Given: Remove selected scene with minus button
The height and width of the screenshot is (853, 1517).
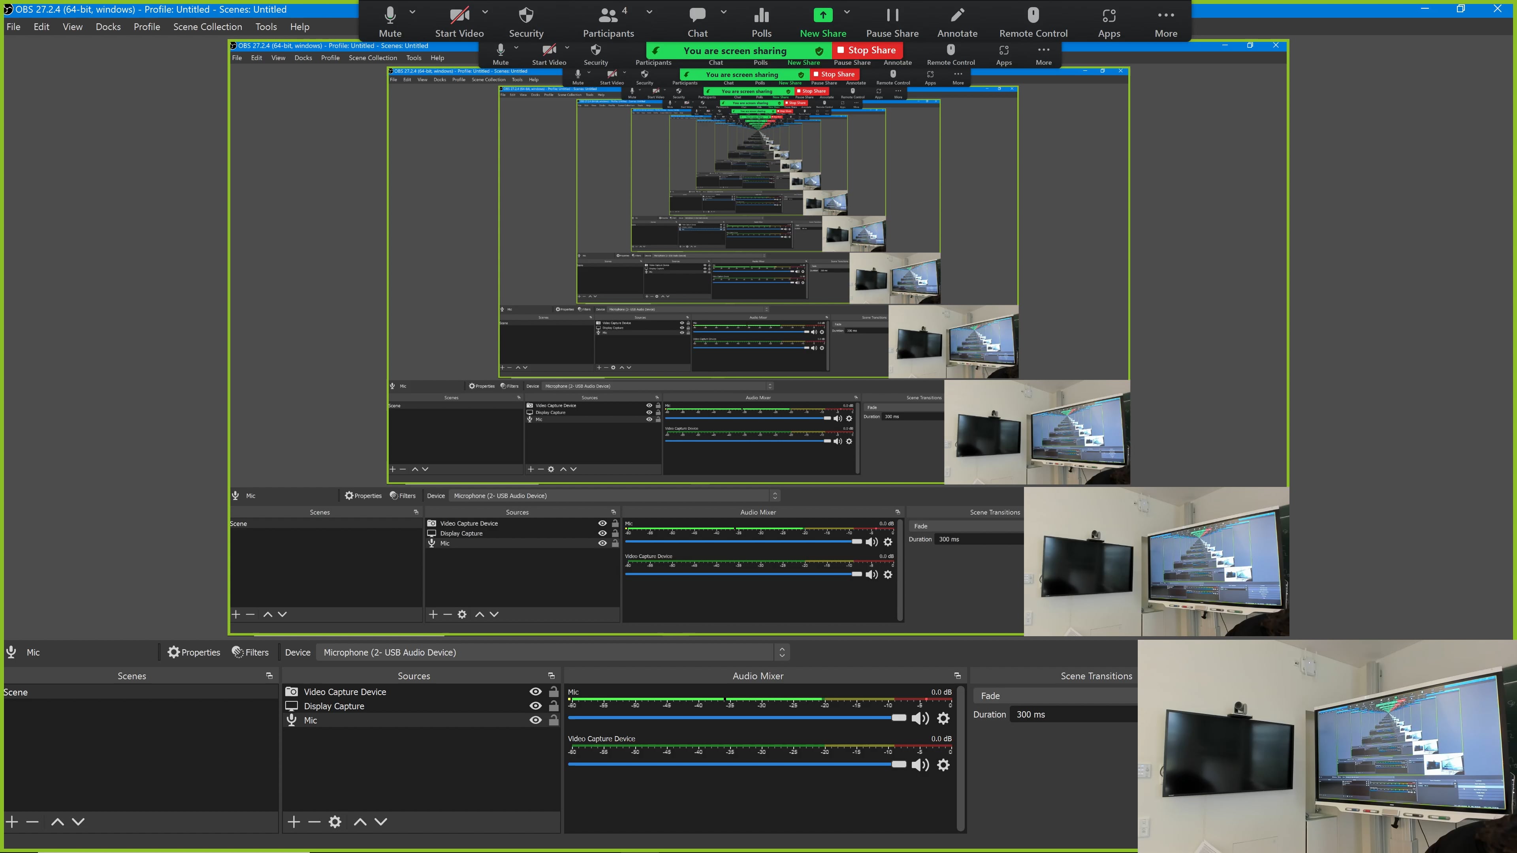Looking at the screenshot, I should (x=32, y=822).
